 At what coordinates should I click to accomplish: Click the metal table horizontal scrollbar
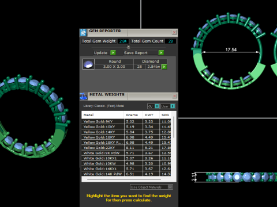tap(124, 179)
